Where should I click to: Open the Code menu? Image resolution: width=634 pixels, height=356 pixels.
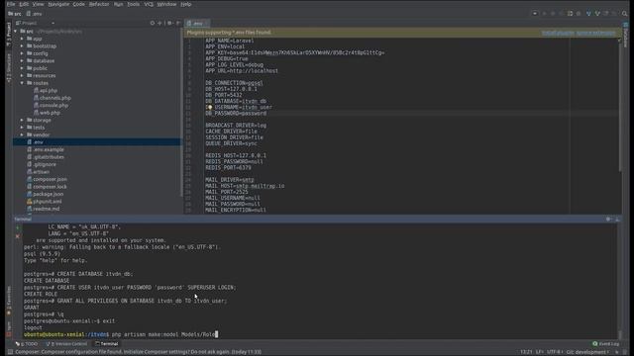pyautogui.click(x=79, y=4)
